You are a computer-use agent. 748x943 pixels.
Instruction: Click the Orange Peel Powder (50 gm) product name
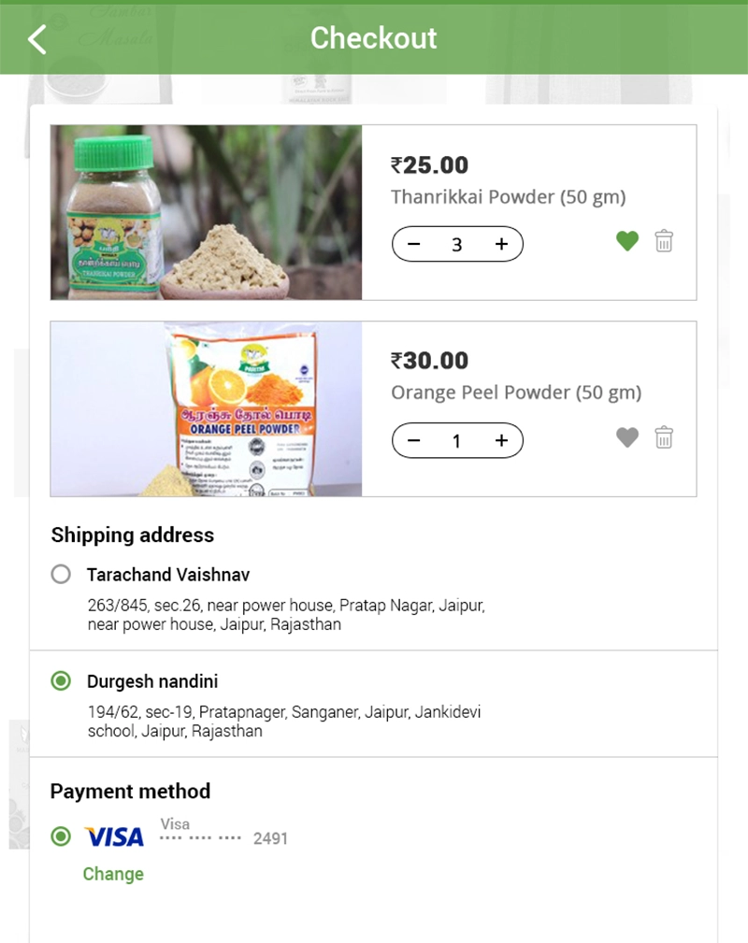coord(516,393)
